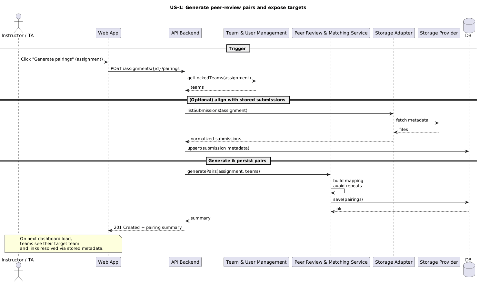
Task: Click the 201 Created + pairing summary text
Action: 147,227
